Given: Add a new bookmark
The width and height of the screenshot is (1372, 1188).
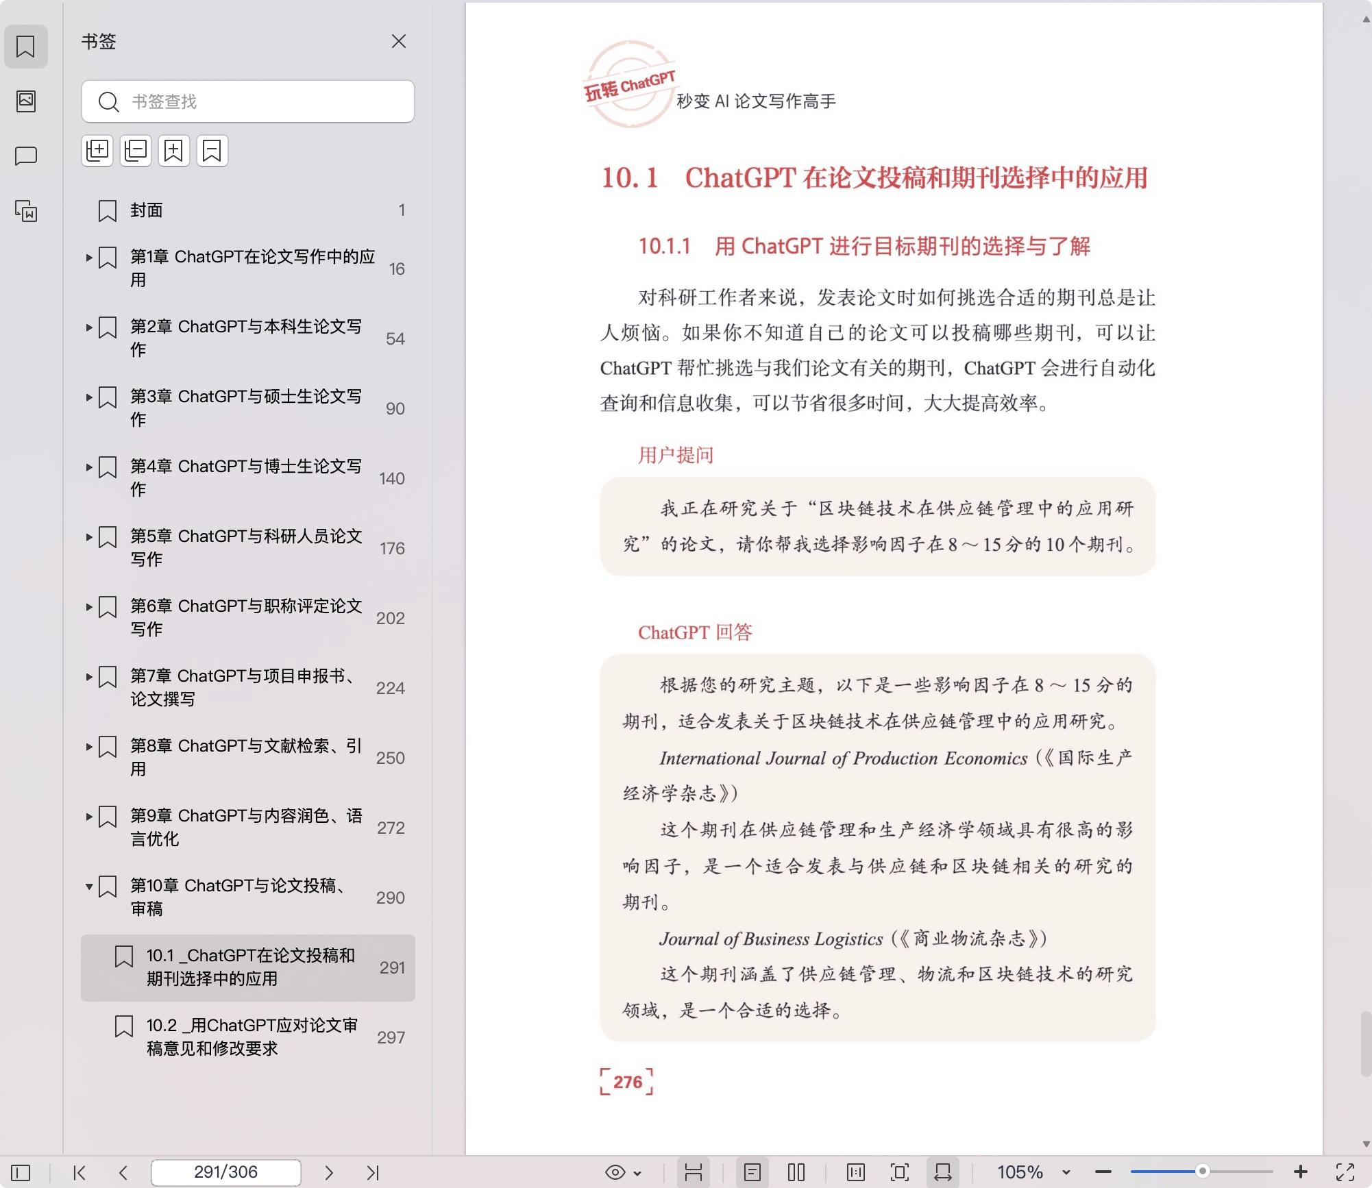Looking at the screenshot, I should pyautogui.click(x=174, y=151).
